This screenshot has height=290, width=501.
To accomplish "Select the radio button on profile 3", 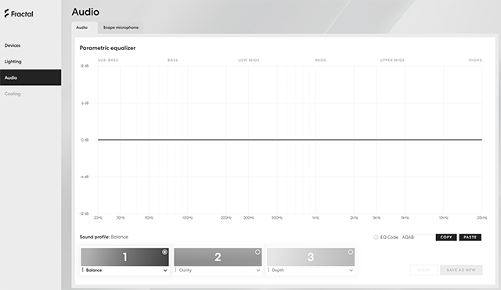I will pos(351,252).
